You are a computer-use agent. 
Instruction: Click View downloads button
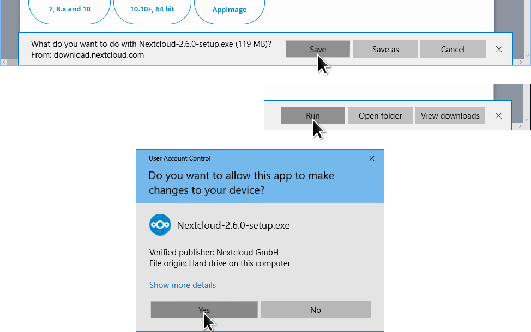click(x=450, y=115)
